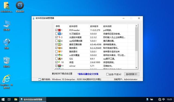Open the Windows Start menu

pos(3,100)
